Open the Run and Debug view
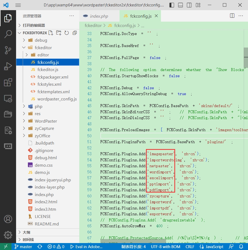The width and height of the screenshot is (248, 250). [x=8, y=66]
